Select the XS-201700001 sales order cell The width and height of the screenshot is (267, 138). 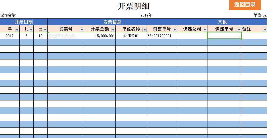point(162,36)
